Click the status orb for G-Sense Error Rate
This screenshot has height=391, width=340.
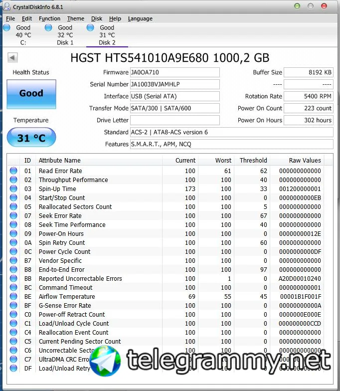pos(13,305)
